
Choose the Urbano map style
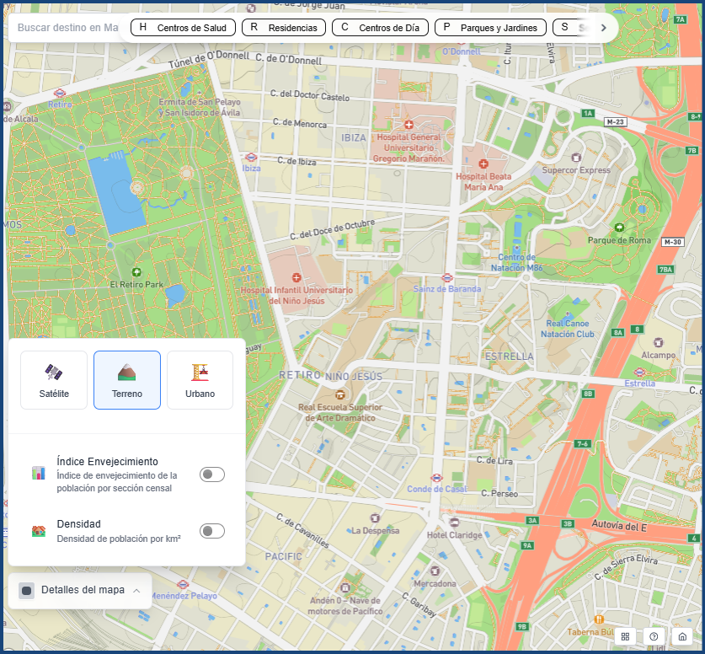(200, 380)
